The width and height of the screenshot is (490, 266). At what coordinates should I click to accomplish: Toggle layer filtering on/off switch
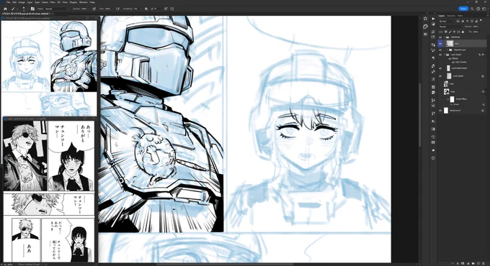click(x=481, y=20)
